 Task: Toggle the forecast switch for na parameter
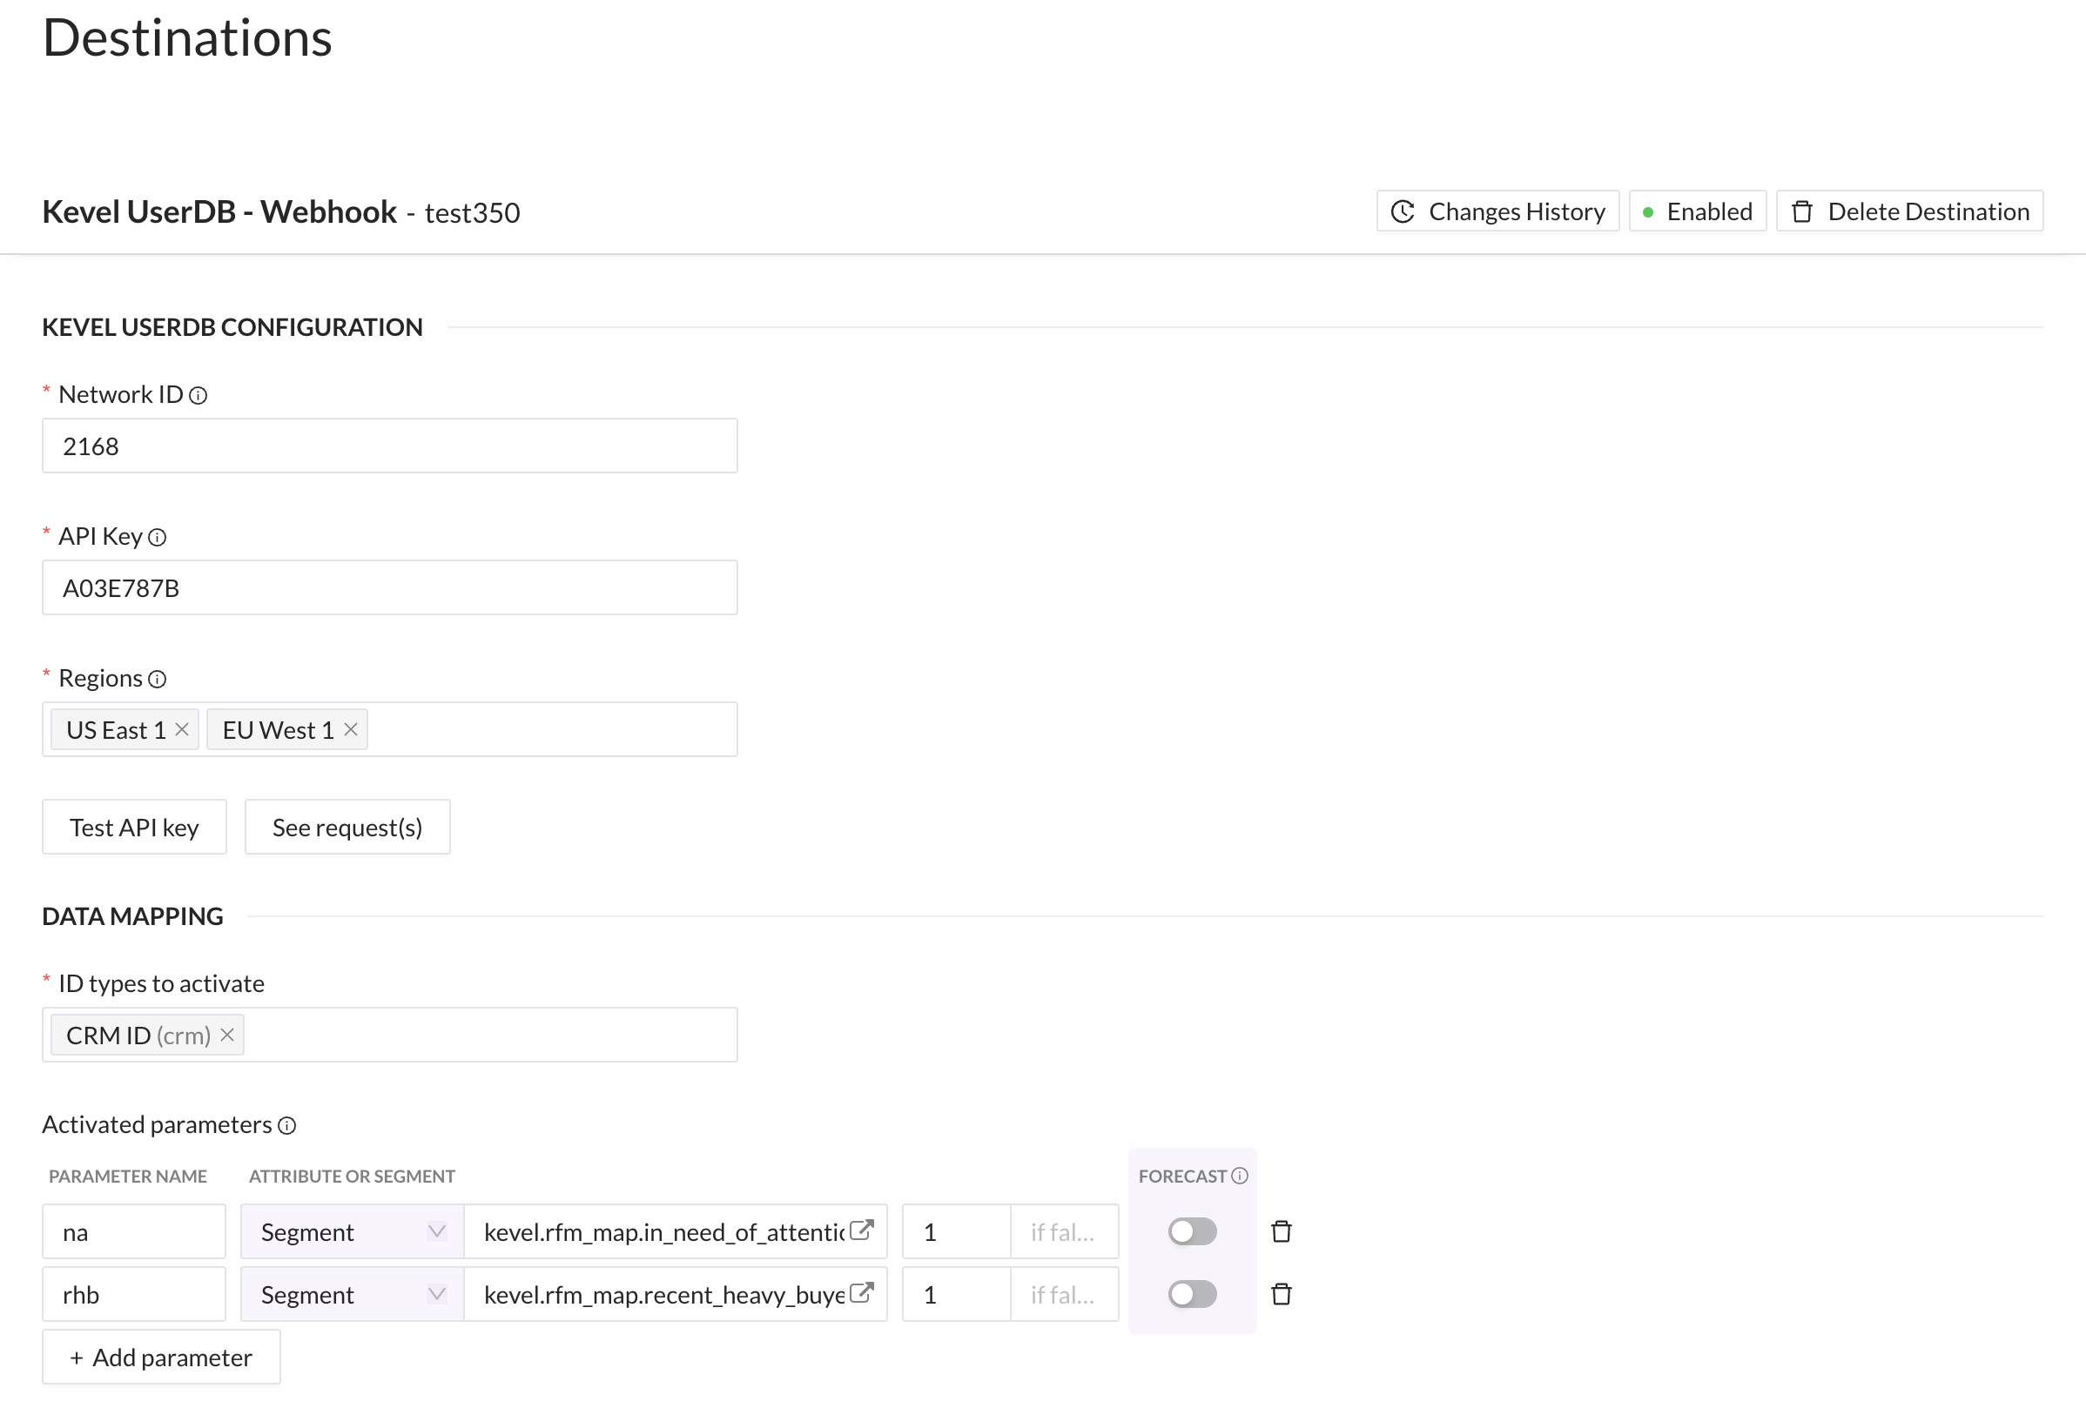(x=1192, y=1230)
